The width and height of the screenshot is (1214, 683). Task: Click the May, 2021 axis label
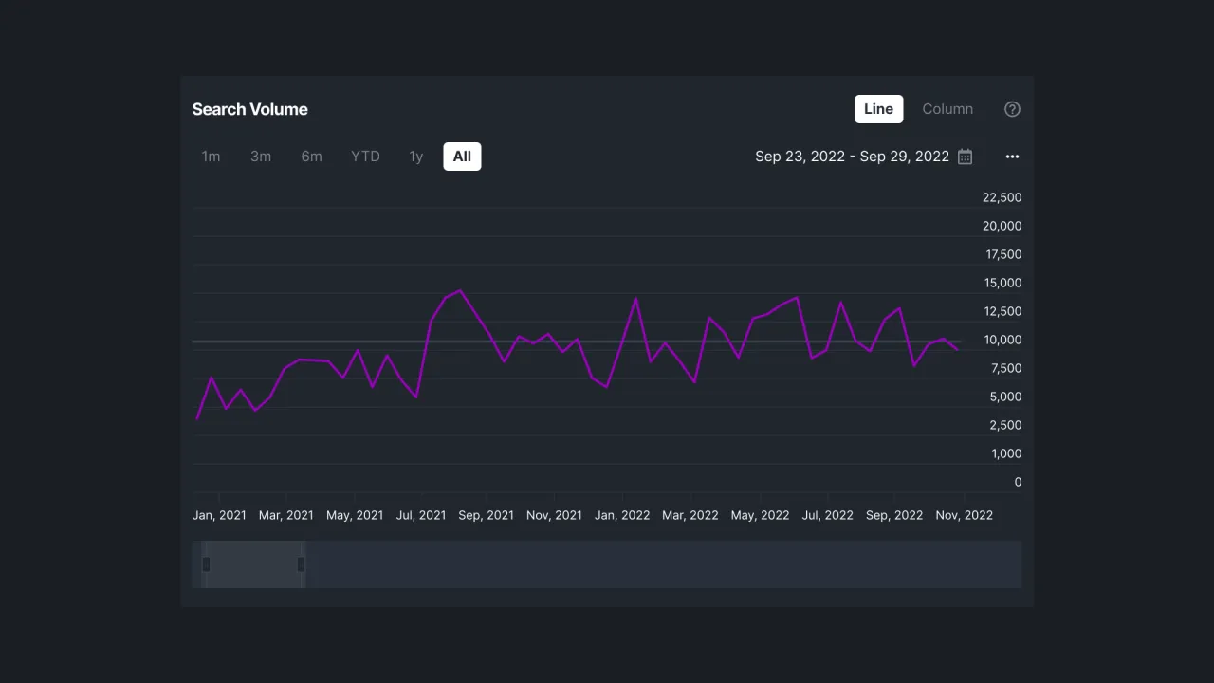[x=355, y=515]
